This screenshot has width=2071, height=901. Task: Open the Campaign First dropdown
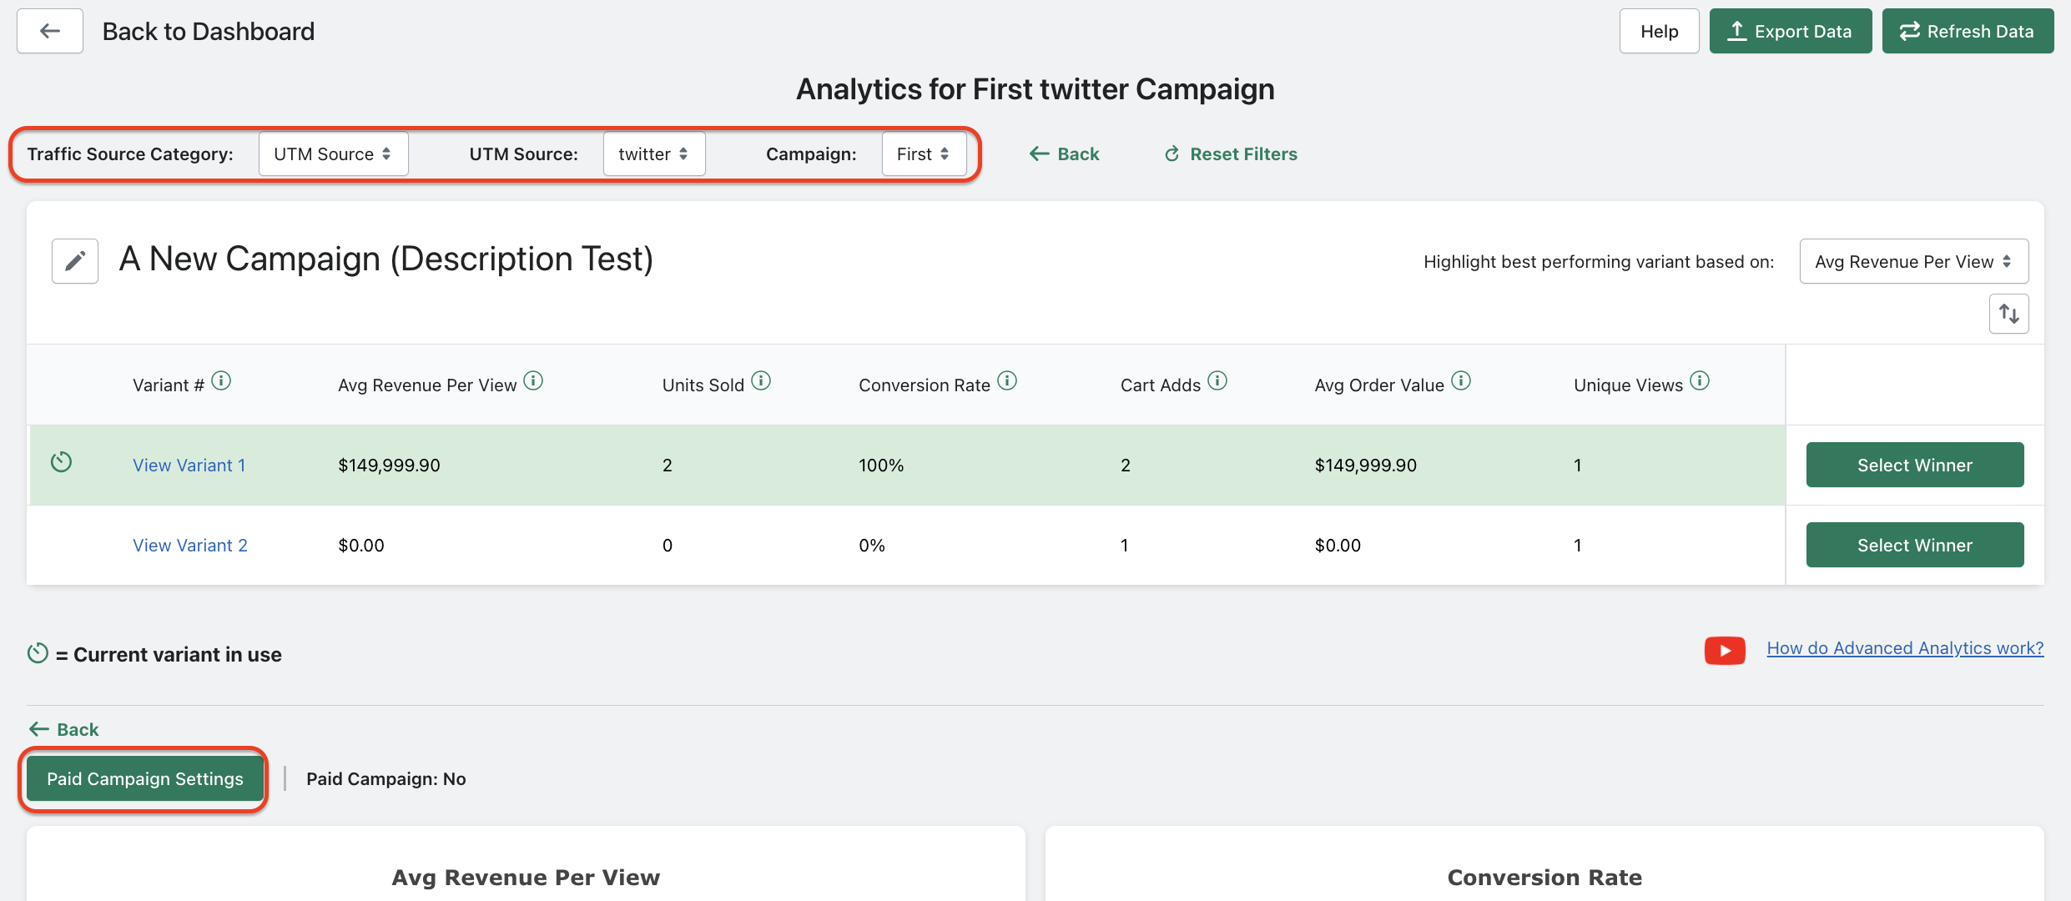[923, 154]
